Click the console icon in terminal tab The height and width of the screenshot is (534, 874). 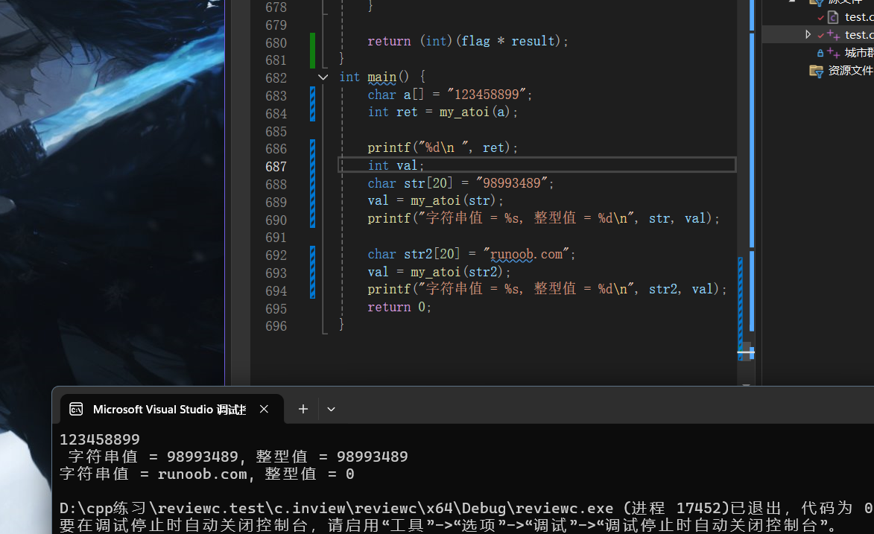click(76, 409)
